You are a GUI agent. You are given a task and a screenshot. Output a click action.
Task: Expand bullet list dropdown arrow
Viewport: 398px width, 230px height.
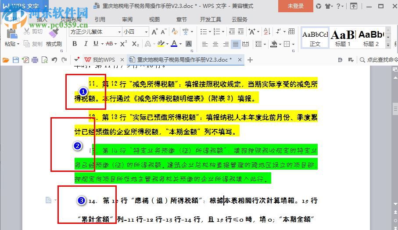click(210, 31)
